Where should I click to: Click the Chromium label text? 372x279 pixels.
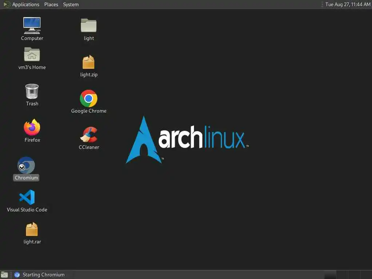point(26,178)
